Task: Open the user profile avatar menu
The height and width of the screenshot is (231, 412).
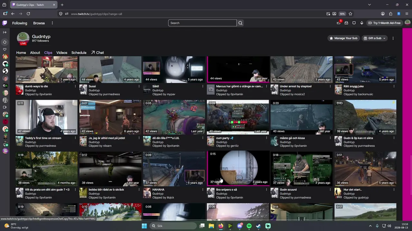Action: (x=407, y=23)
